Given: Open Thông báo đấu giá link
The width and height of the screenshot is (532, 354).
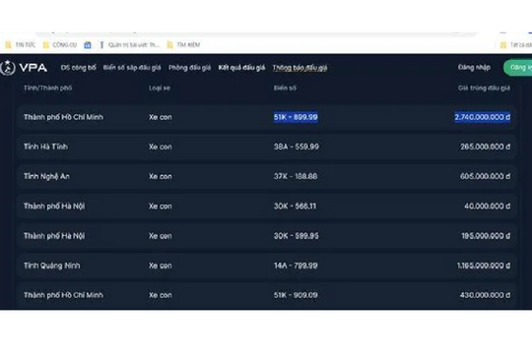Looking at the screenshot, I should pyautogui.click(x=299, y=68).
